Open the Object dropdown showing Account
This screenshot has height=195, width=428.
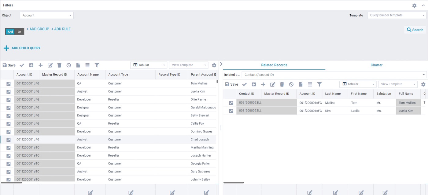pyautogui.click(x=46, y=15)
